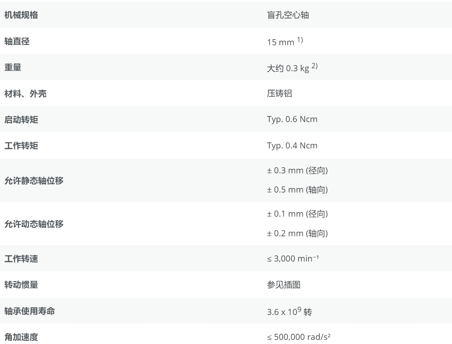Select the 轴直径 label
Image resolution: width=452 pixels, height=344 pixels.
[x=17, y=42]
